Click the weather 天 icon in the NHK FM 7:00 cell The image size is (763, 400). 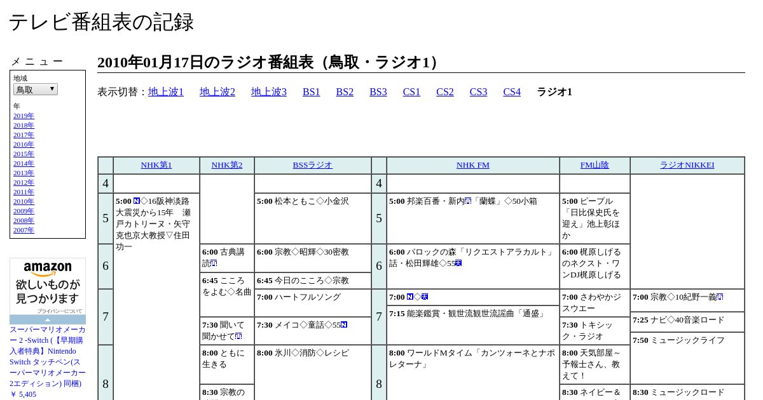tap(425, 297)
